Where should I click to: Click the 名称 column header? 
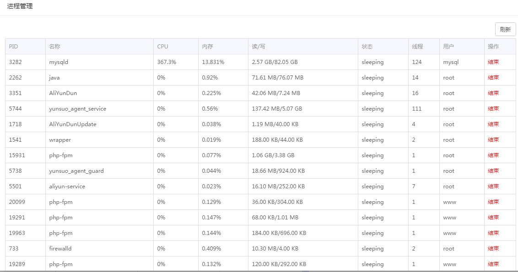coord(54,47)
